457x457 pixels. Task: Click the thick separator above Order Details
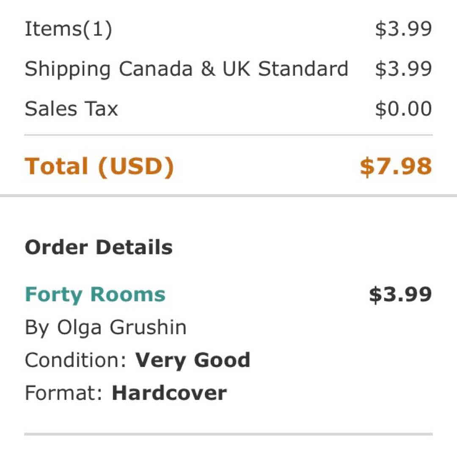(x=228, y=195)
